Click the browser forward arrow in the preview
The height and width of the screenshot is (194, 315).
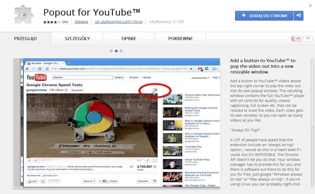click(33, 69)
